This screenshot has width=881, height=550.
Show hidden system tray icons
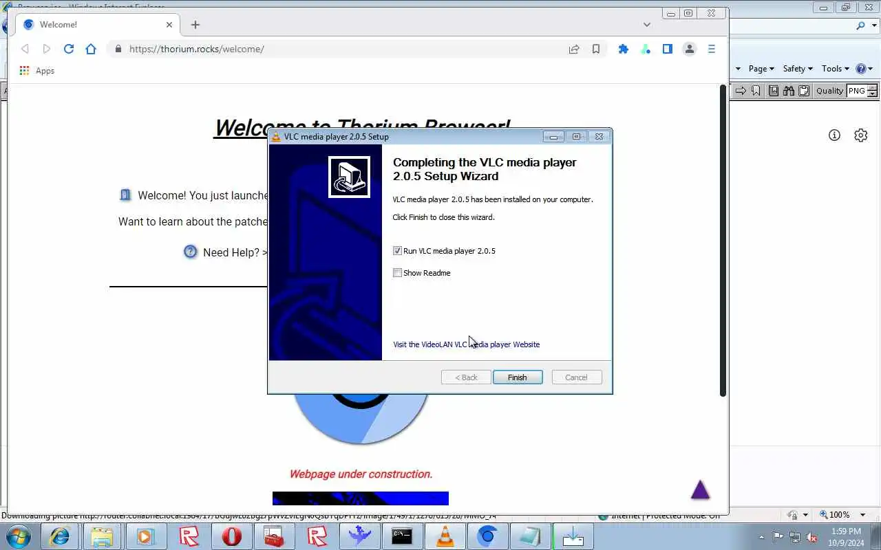(x=761, y=537)
